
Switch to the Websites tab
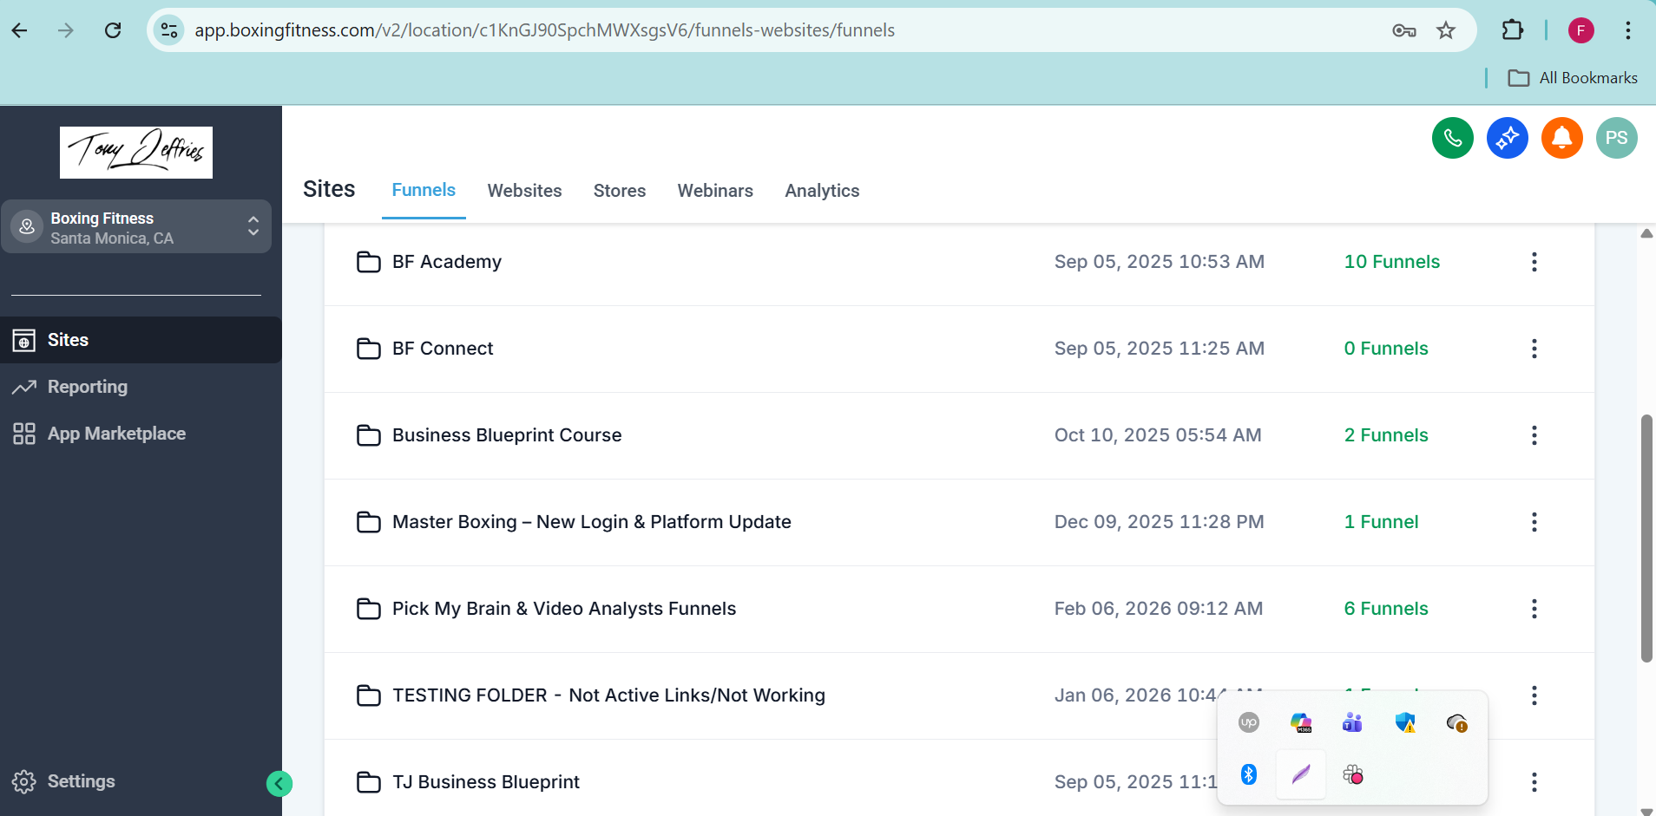[x=524, y=191]
